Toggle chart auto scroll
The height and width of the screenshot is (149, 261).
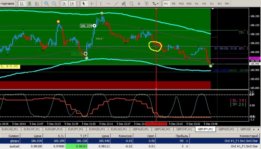coord(64,4)
